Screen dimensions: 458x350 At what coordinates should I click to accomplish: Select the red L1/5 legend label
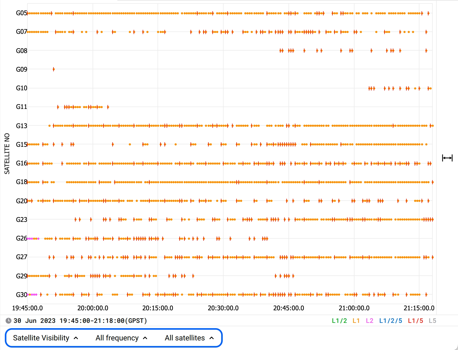415,321
